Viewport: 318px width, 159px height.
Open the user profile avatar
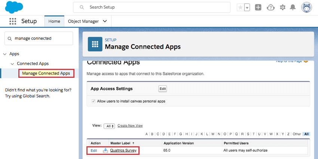tap(306, 7)
